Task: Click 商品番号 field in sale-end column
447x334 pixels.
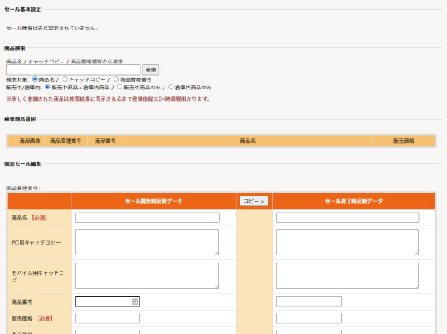Action: coord(308,302)
